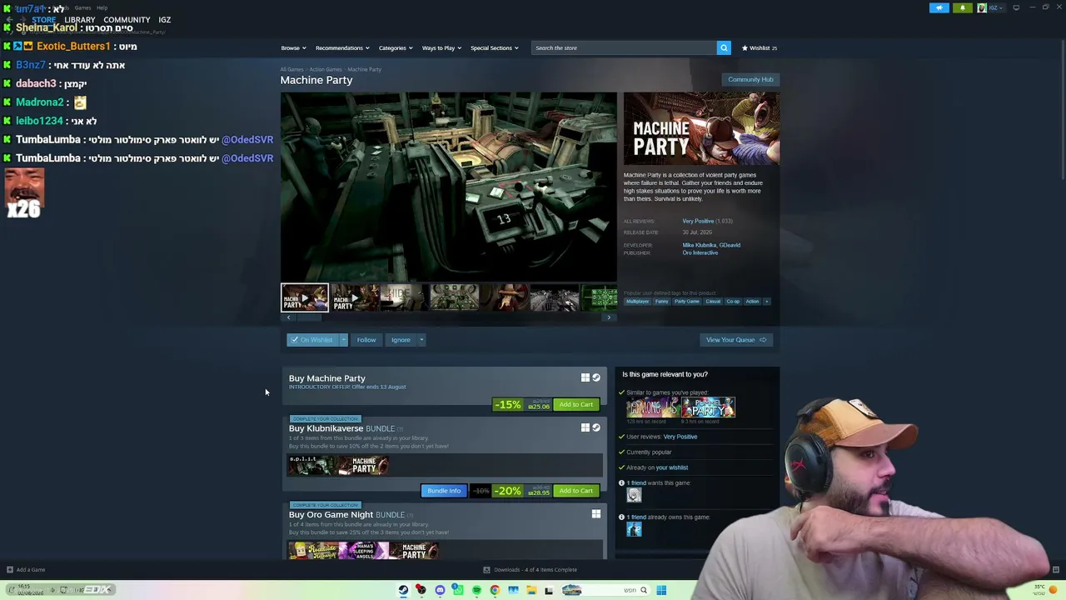Click the Ignore button
1066x600 pixels.
[x=401, y=340]
